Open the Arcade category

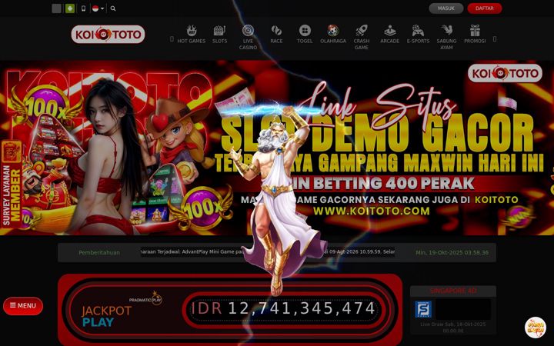389,35
